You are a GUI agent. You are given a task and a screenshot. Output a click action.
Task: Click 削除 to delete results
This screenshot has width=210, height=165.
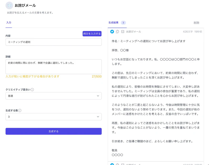(196, 23)
